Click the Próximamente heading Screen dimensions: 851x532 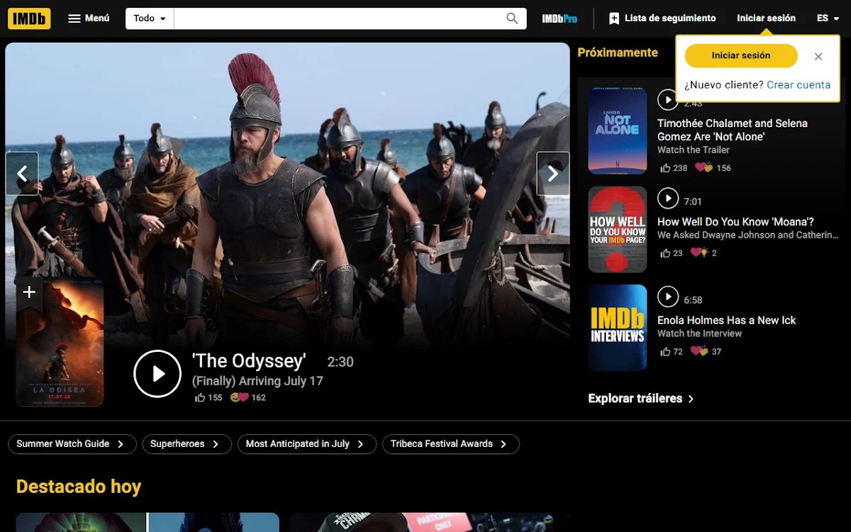click(x=618, y=52)
